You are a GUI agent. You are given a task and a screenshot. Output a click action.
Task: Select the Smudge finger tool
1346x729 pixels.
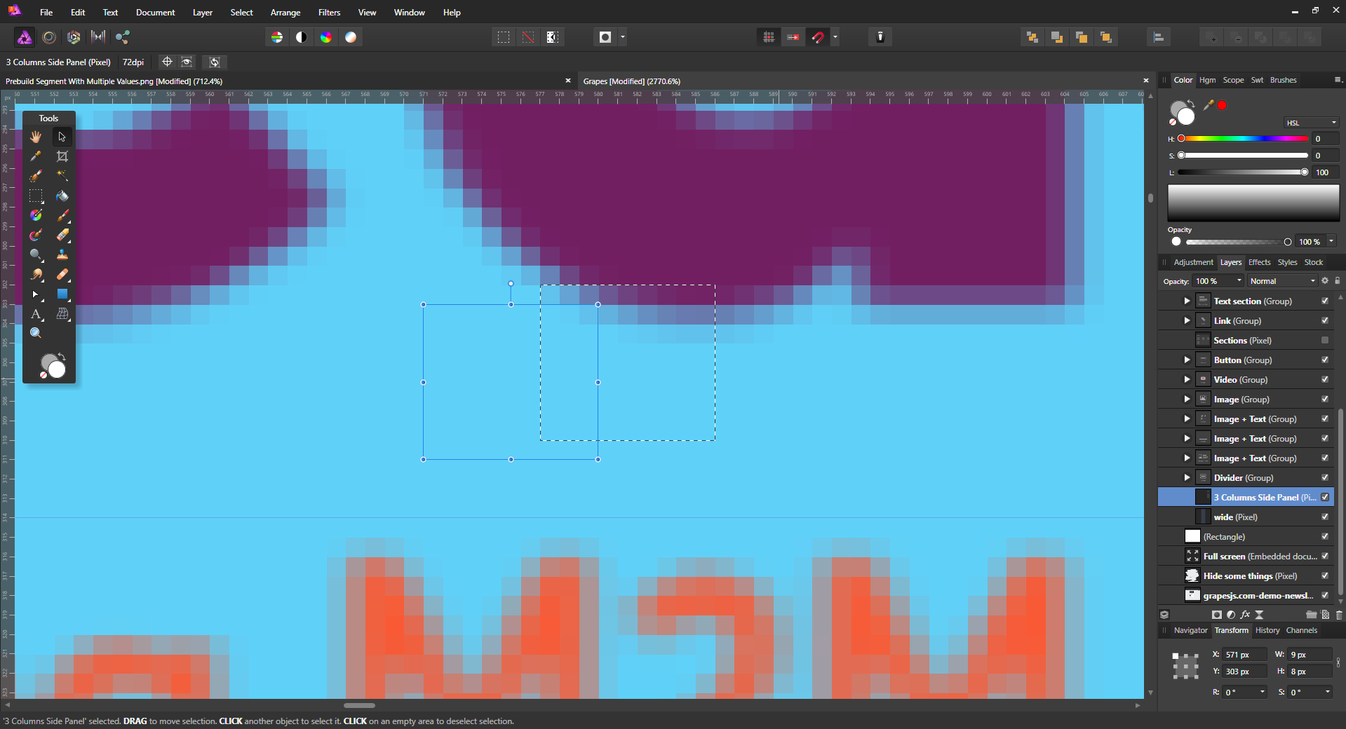coord(36,274)
